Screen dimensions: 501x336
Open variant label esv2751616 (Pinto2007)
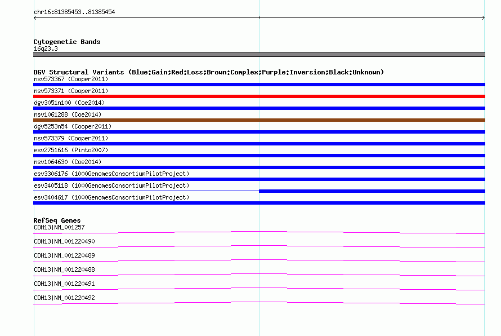point(71,150)
